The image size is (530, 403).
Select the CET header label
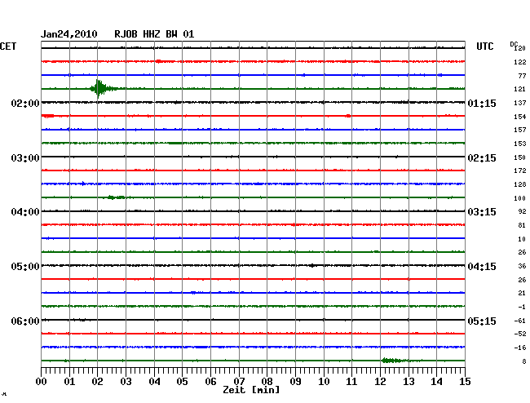point(8,46)
